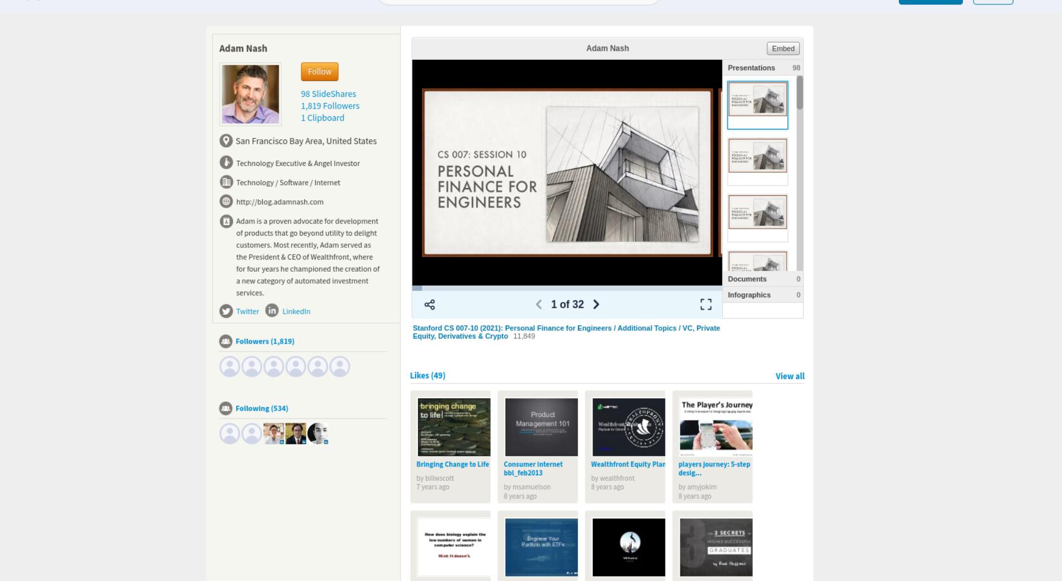
Task: Click the Following group icon
Action: 226,408
